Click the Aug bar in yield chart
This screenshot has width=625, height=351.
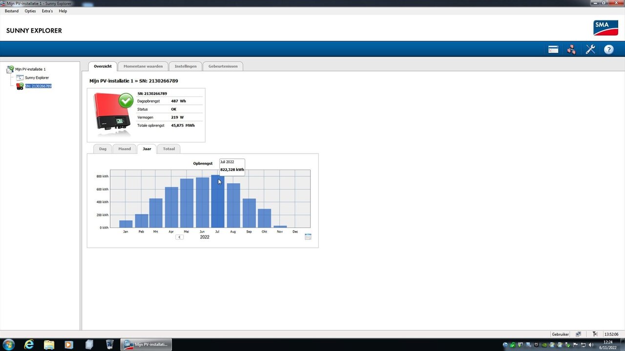click(233, 206)
